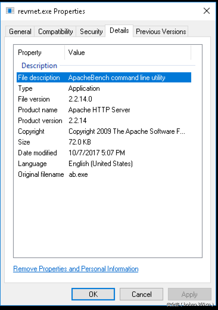The height and width of the screenshot is (310, 218).
Task: Click the Cancel button
Action: (141, 294)
